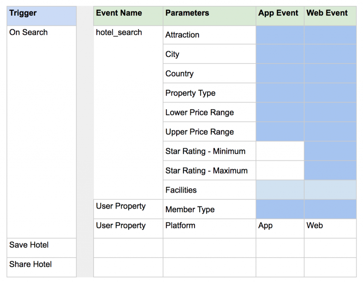The image size is (363, 282).
Task: Click the Country parameter cell
Action: 209,74
